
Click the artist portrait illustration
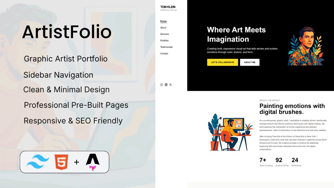point(306,46)
